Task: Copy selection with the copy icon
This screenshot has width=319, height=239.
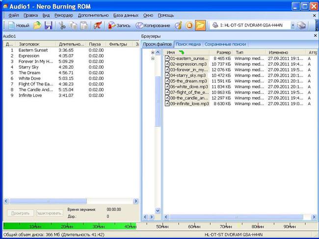Action: pos(73,26)
